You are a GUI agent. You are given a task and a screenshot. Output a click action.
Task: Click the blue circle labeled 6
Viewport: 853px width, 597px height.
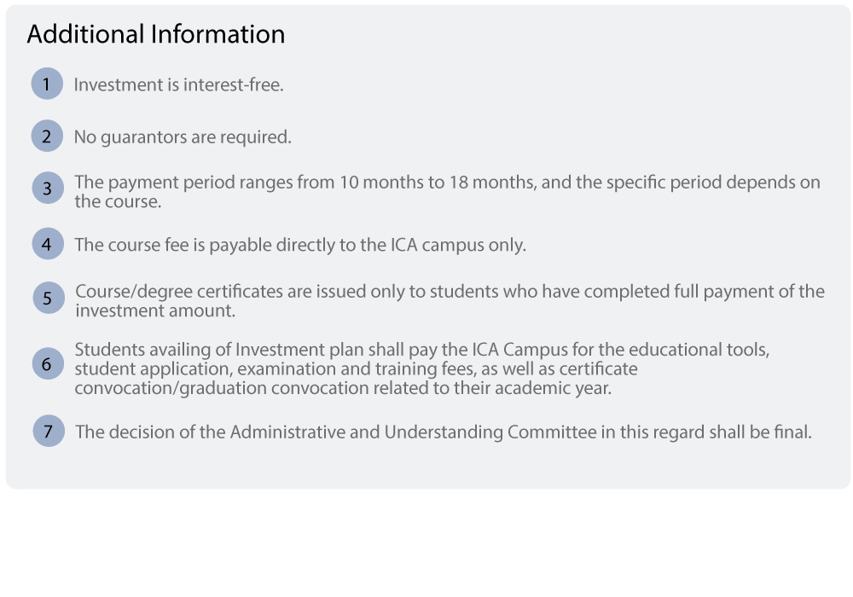click(x=48, y=363)
